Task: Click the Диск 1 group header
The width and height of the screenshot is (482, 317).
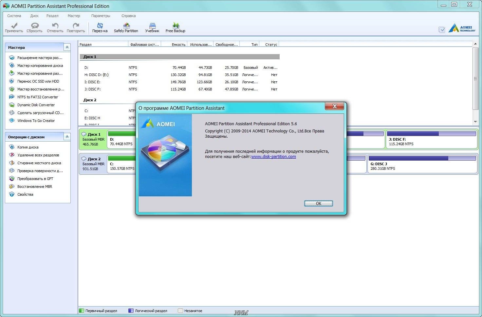Action: coord(179,57)
